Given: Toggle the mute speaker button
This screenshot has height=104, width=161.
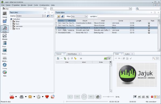Looking at the screenshot, I should click(98, 97).
